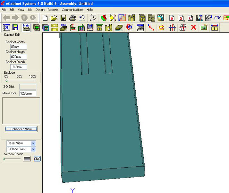The image size is (229, 193).
Task: Open the Communications menu
Action: point(72,10)
